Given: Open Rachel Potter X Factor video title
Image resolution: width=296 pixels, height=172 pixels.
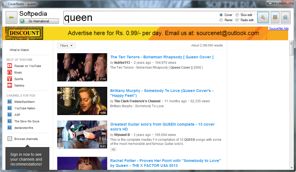Looking at the screenshot, I should click(x=165, y=163).
